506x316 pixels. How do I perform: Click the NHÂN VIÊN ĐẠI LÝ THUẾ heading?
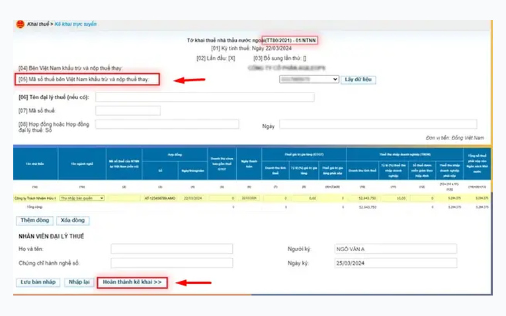52,237
